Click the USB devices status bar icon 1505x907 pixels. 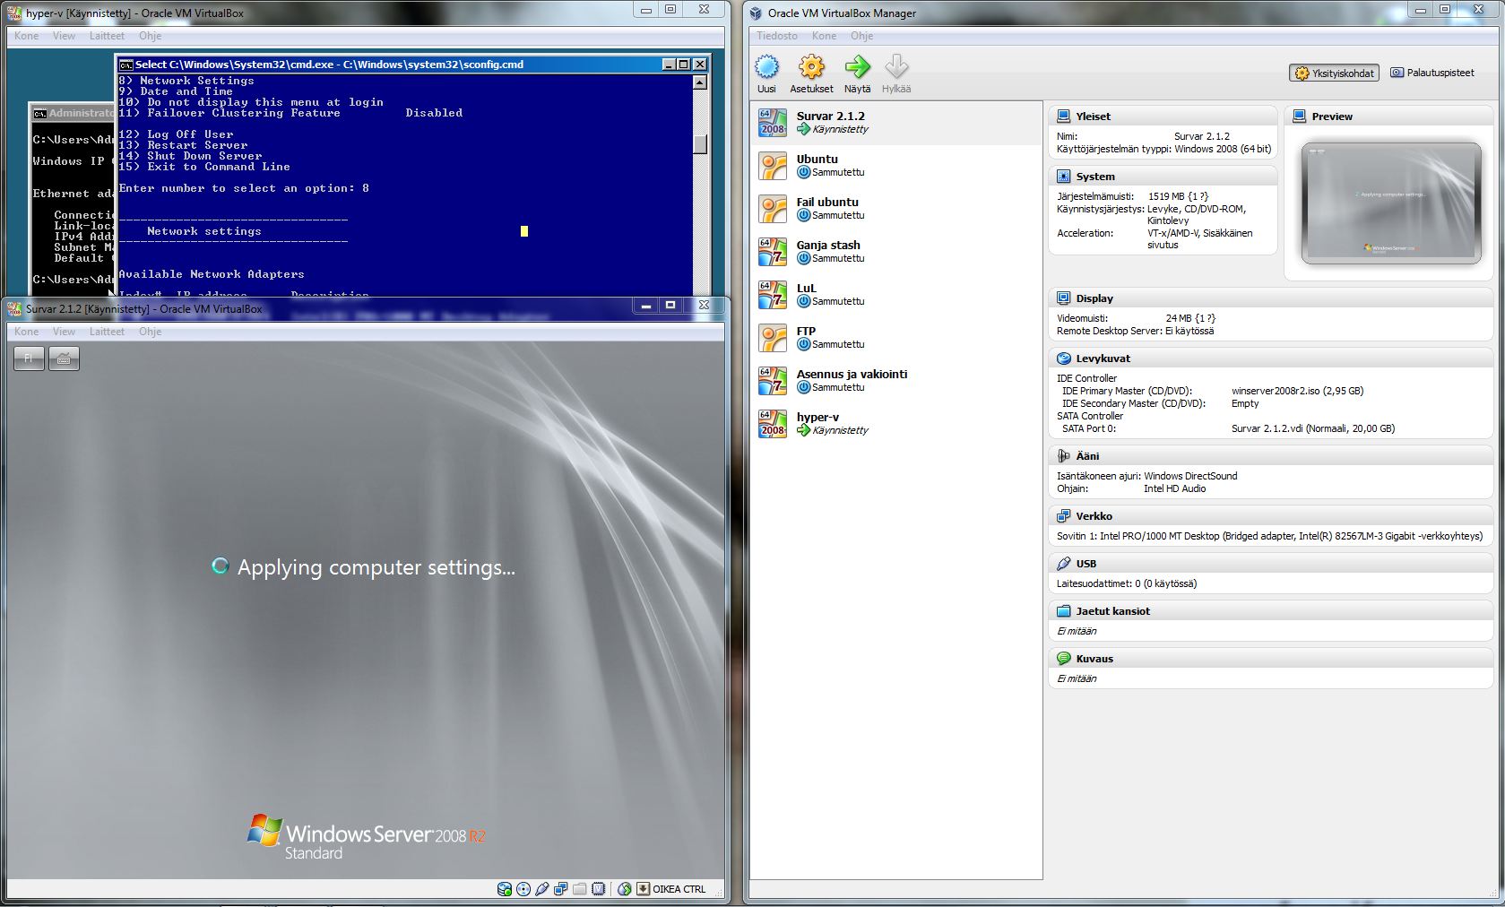point(541,889)
